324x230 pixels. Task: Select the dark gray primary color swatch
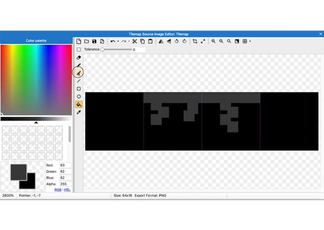[19, 172]
